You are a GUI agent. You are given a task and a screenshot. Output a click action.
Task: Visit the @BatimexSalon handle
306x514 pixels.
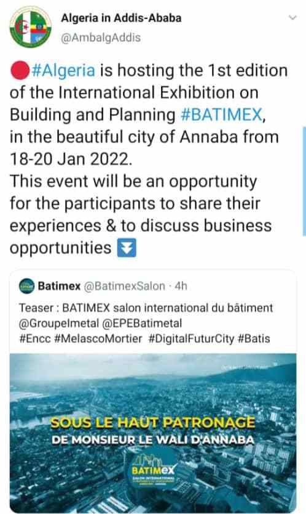(125, 286)
